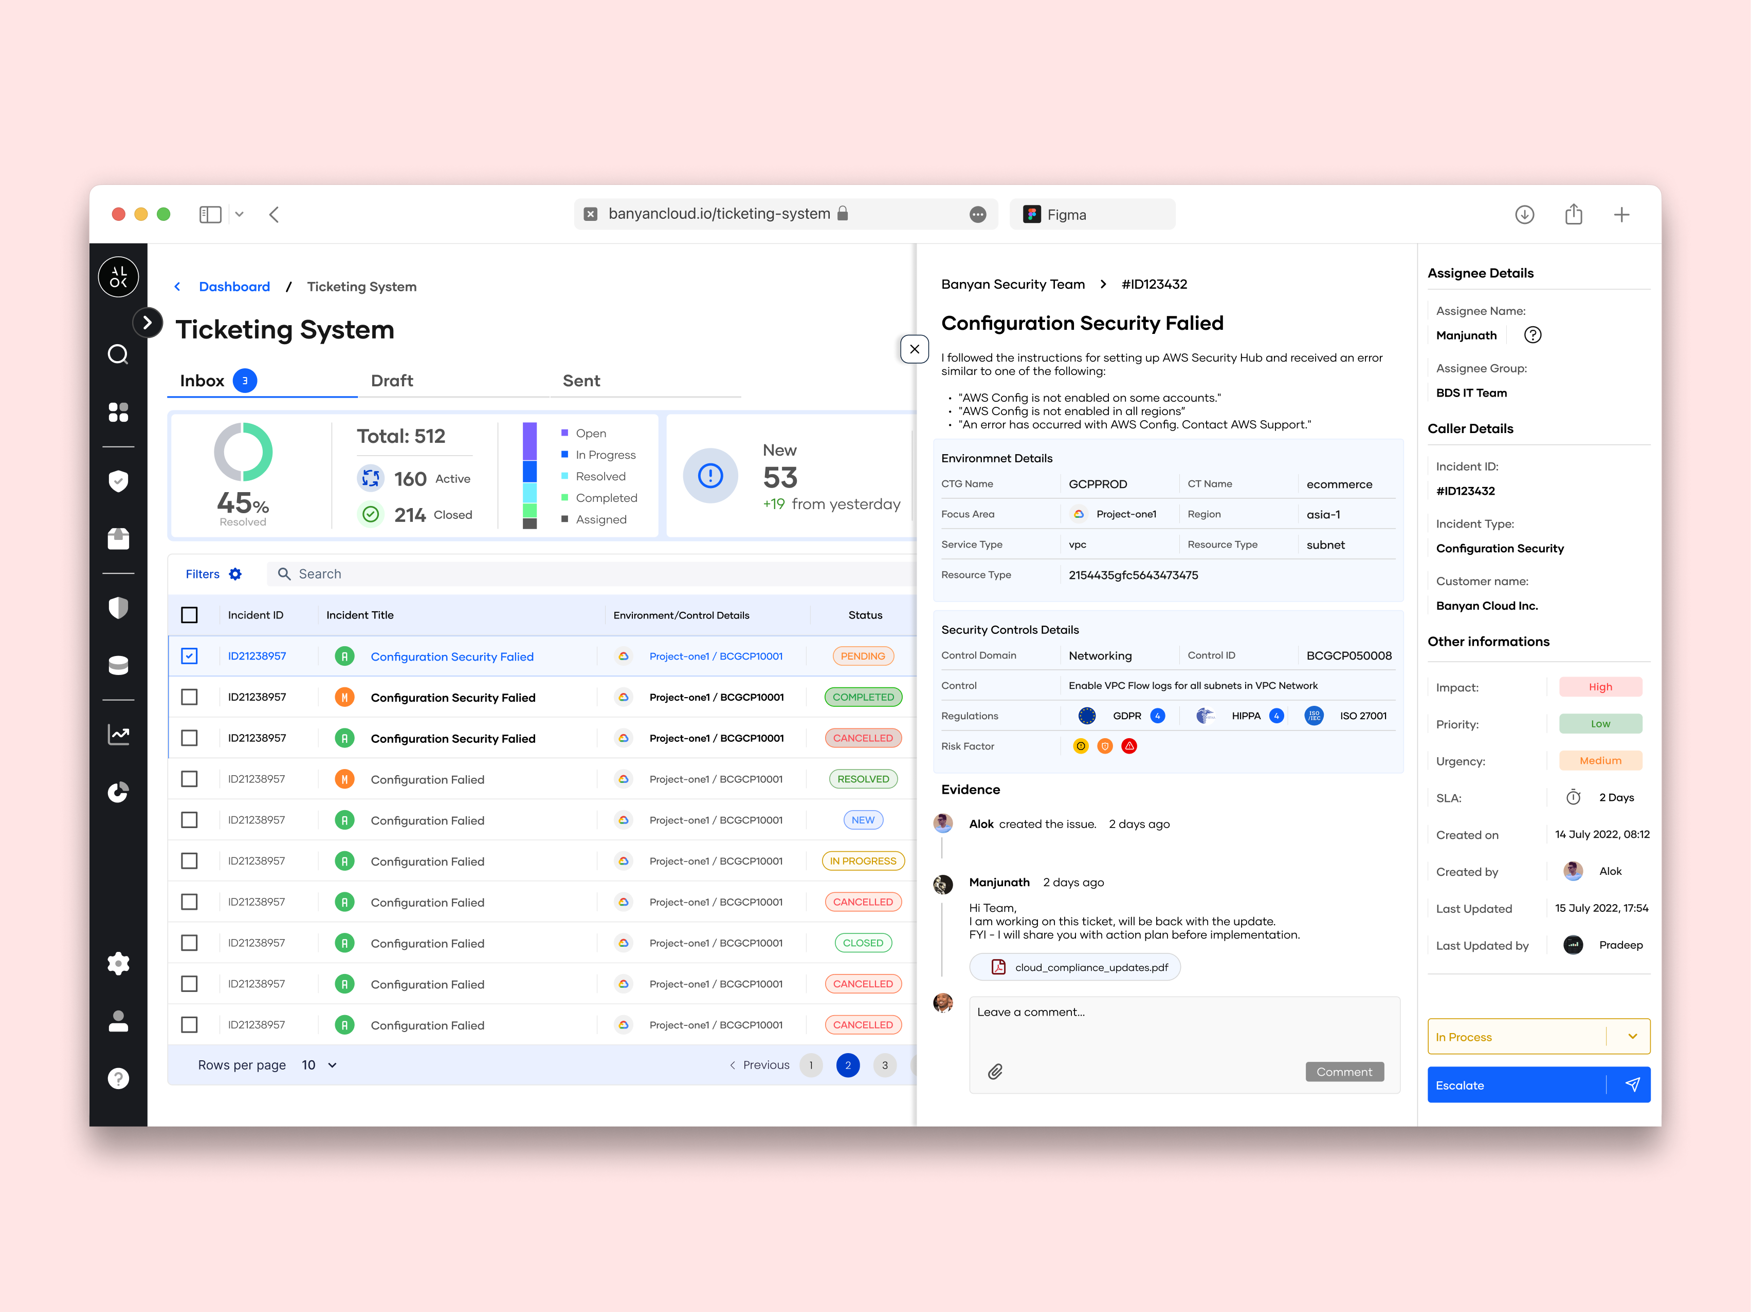Open the settings gear in the sidebar
The height and width of the screenshot is (1312, 1751).
[118, 963]
